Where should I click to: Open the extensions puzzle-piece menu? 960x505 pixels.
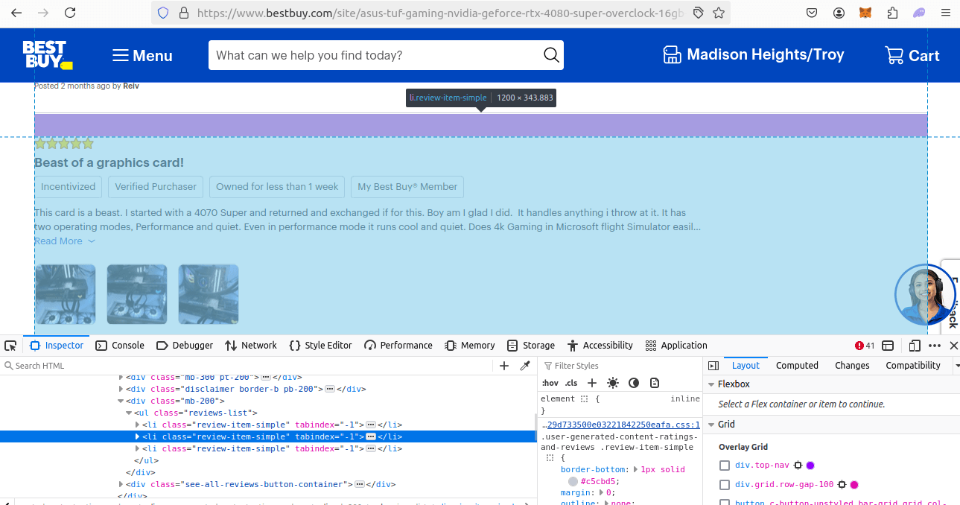click(892, 13)
